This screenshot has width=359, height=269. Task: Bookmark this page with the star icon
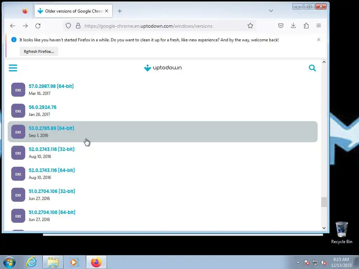pyautogui.click(x=250, y=26)
